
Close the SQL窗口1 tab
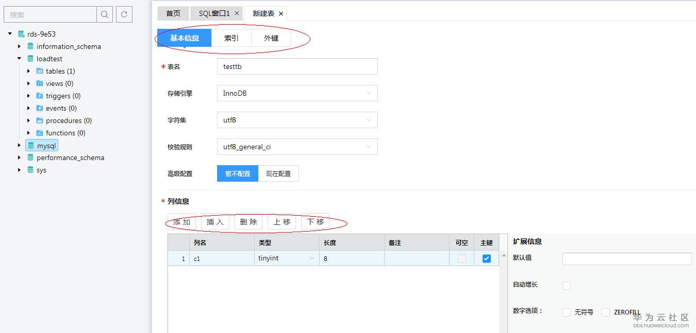click(237, 13)
